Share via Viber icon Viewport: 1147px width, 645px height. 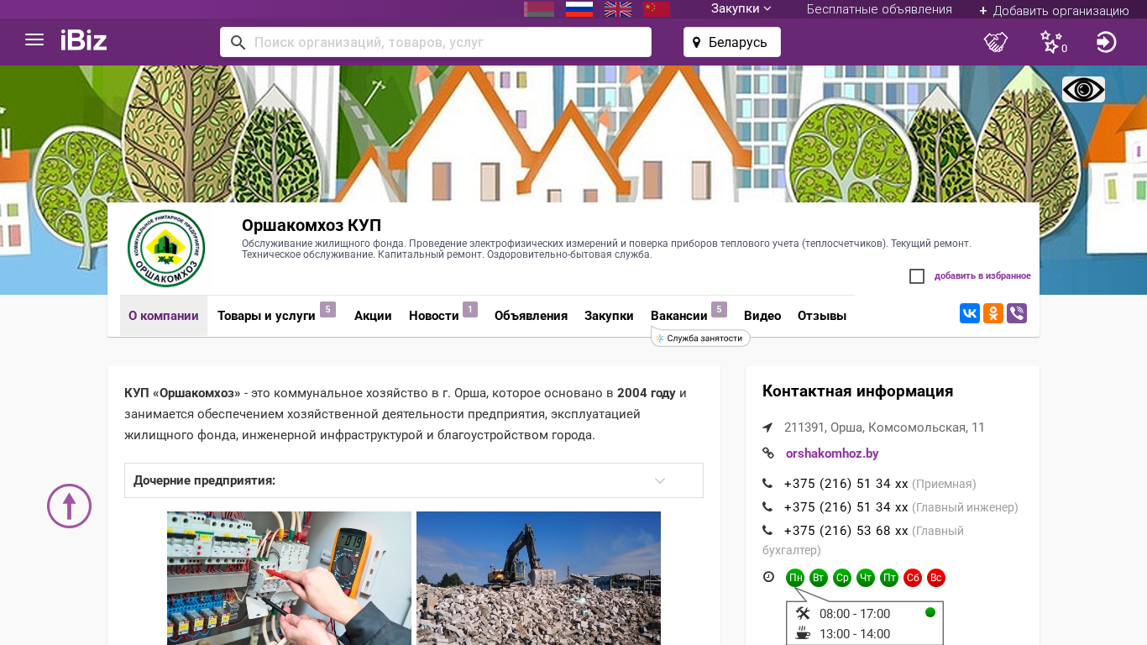pyautogui.click(x=1017, y=313)
